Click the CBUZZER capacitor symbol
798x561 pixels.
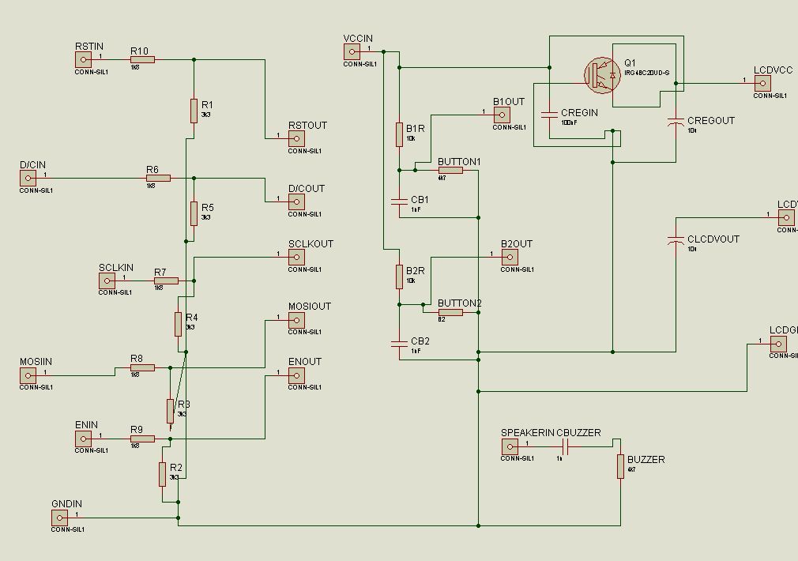coord(565,447)
